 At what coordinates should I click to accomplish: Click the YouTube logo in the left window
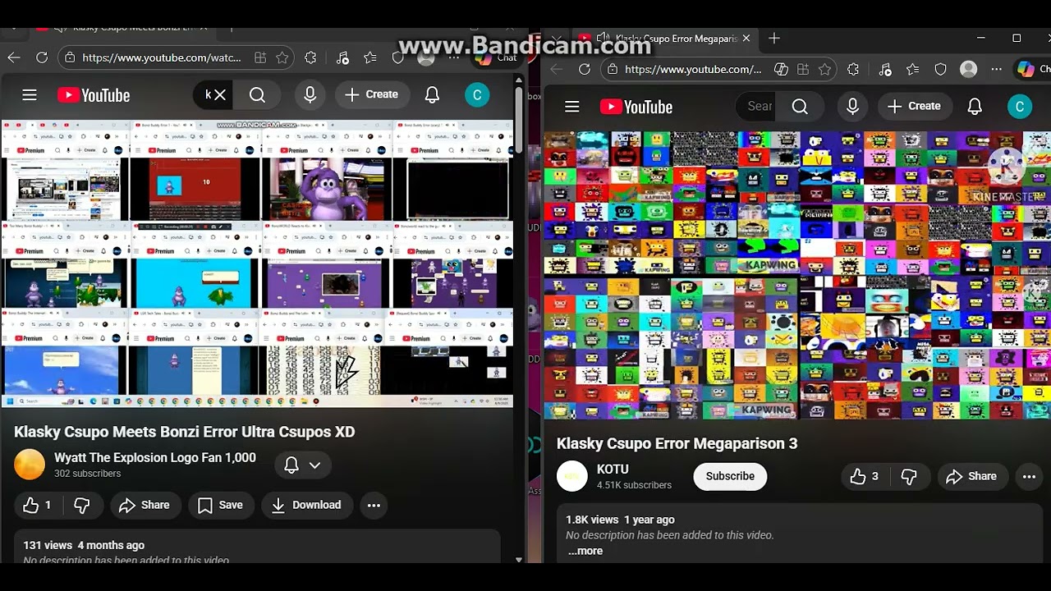(x=94, y=95)
